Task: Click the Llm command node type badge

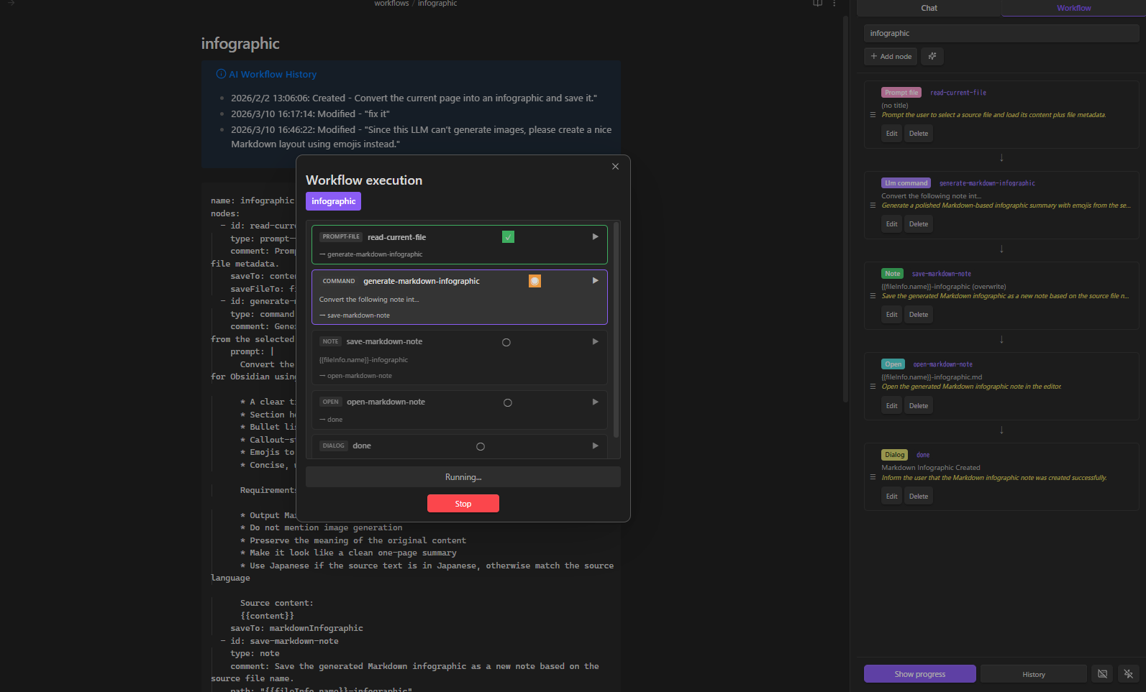Action: [906, 183]
